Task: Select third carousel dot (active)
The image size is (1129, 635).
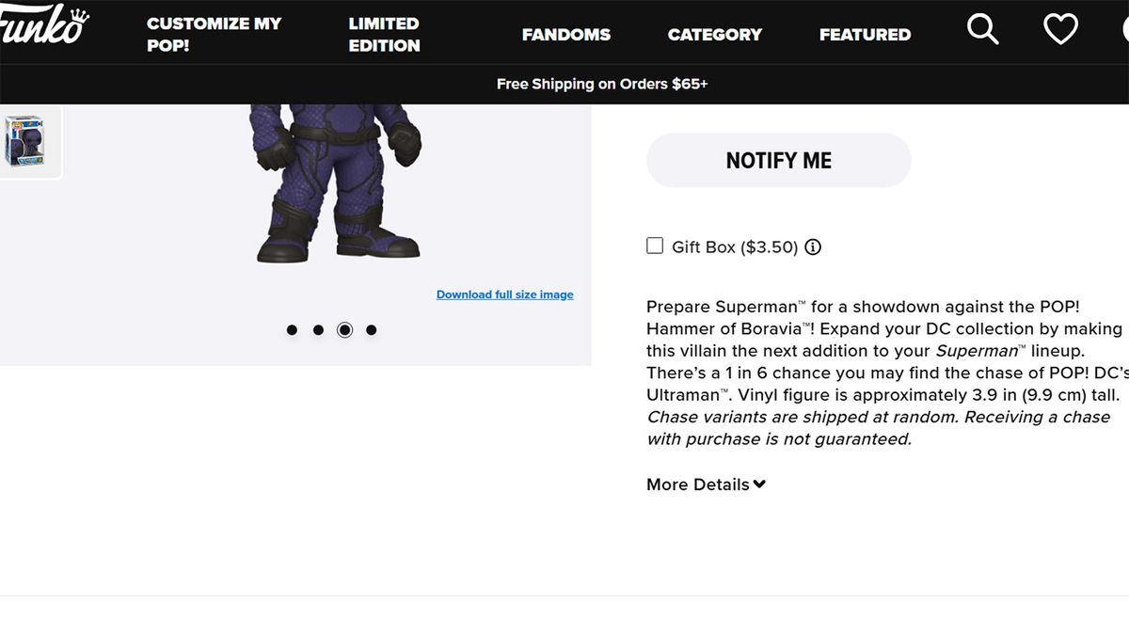Action: pyautogui.click(x=344, y=330)
